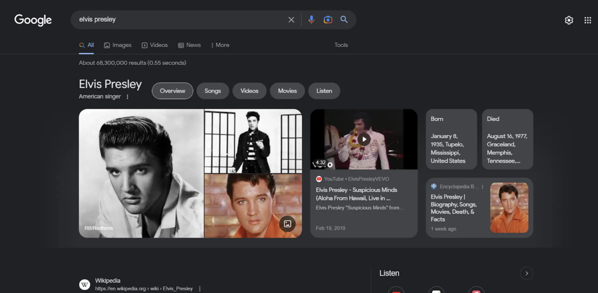
Task: Open Google apps grid icon
Action: tap(588, 20)
